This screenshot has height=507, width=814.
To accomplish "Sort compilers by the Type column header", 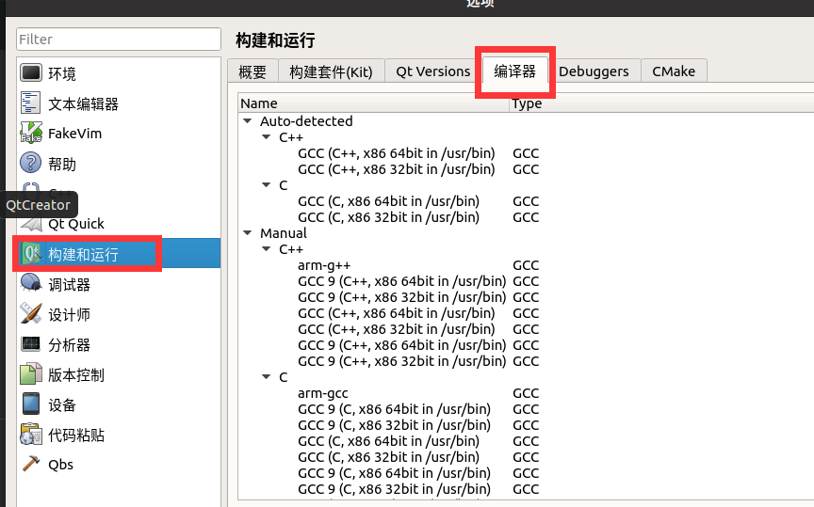I will (661, 103).
